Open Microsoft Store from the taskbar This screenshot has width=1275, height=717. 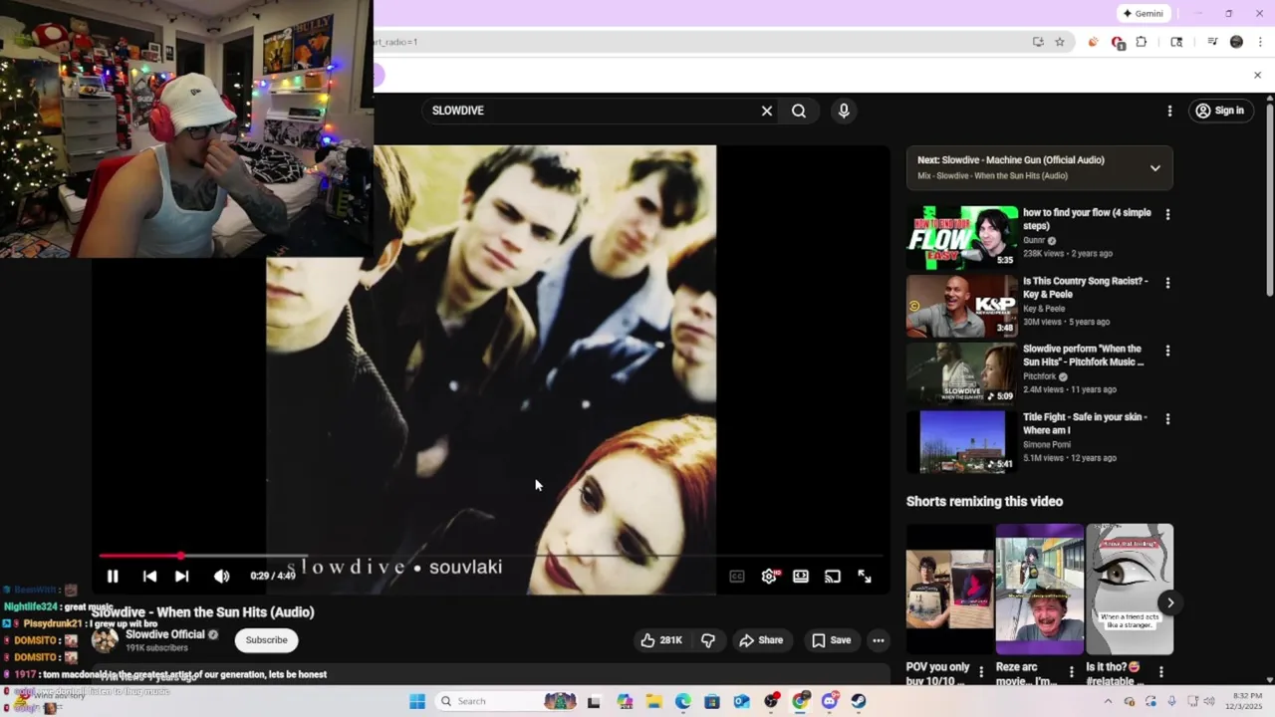point(712,701)
